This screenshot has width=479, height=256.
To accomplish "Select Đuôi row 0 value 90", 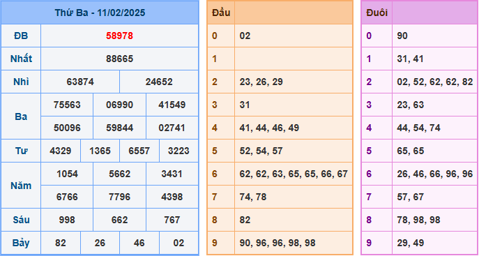I will tap(402, 36).
